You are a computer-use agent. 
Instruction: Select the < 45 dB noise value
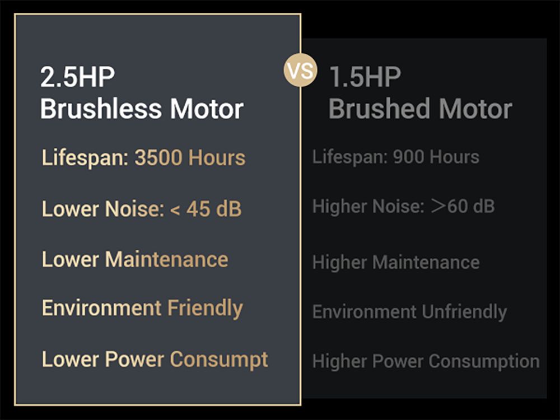[x=205, y=209]
